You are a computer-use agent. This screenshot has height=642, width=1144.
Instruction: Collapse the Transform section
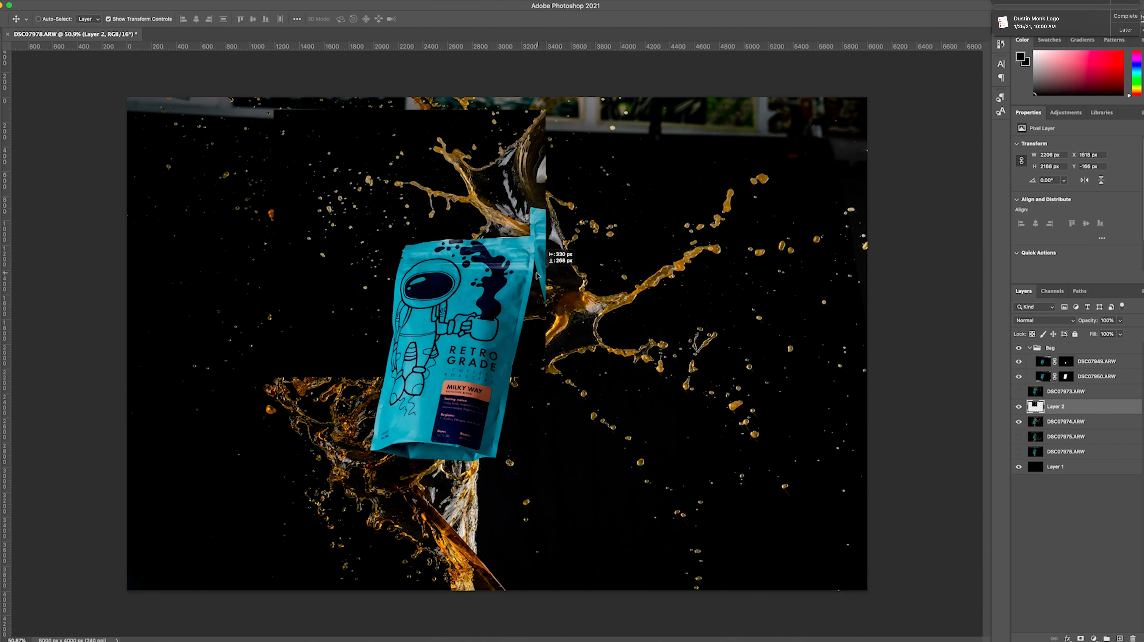(1016, 144)
